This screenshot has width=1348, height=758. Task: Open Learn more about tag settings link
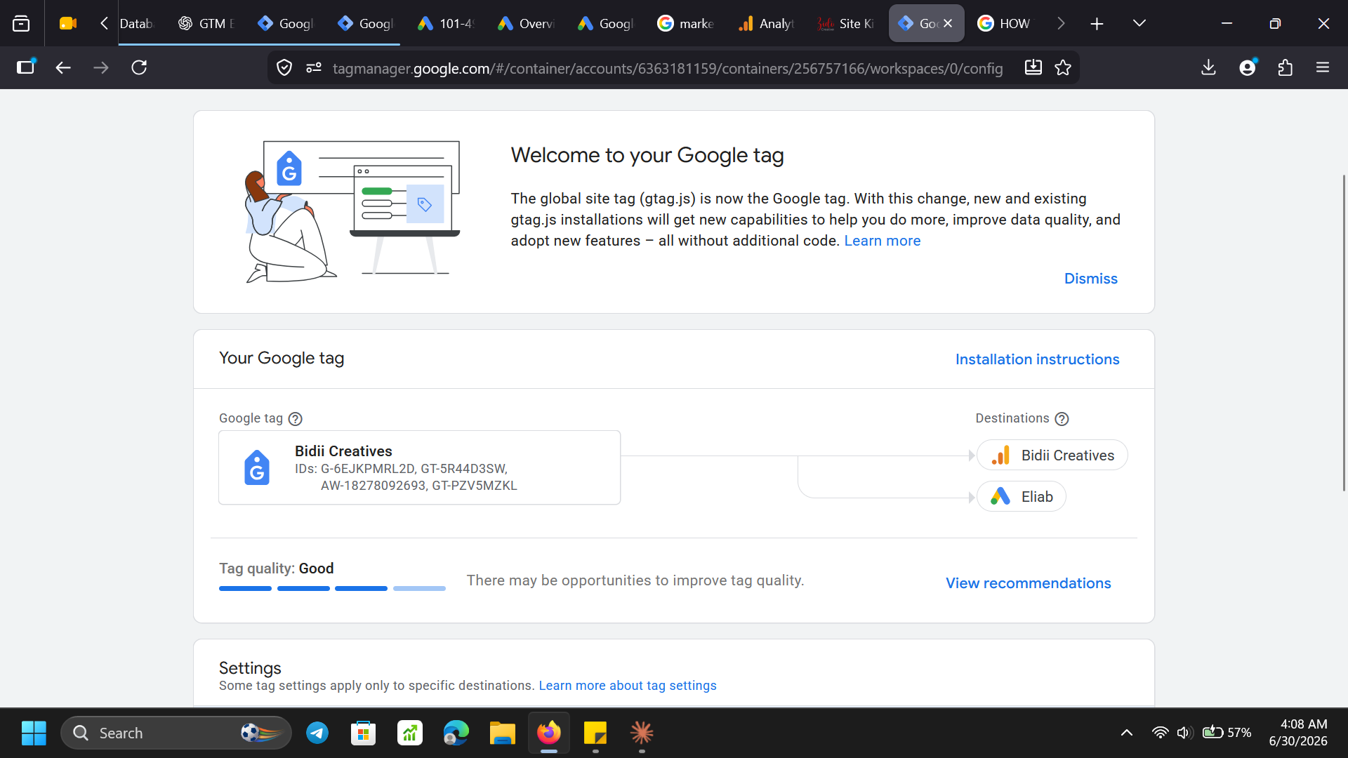(627, 686)
